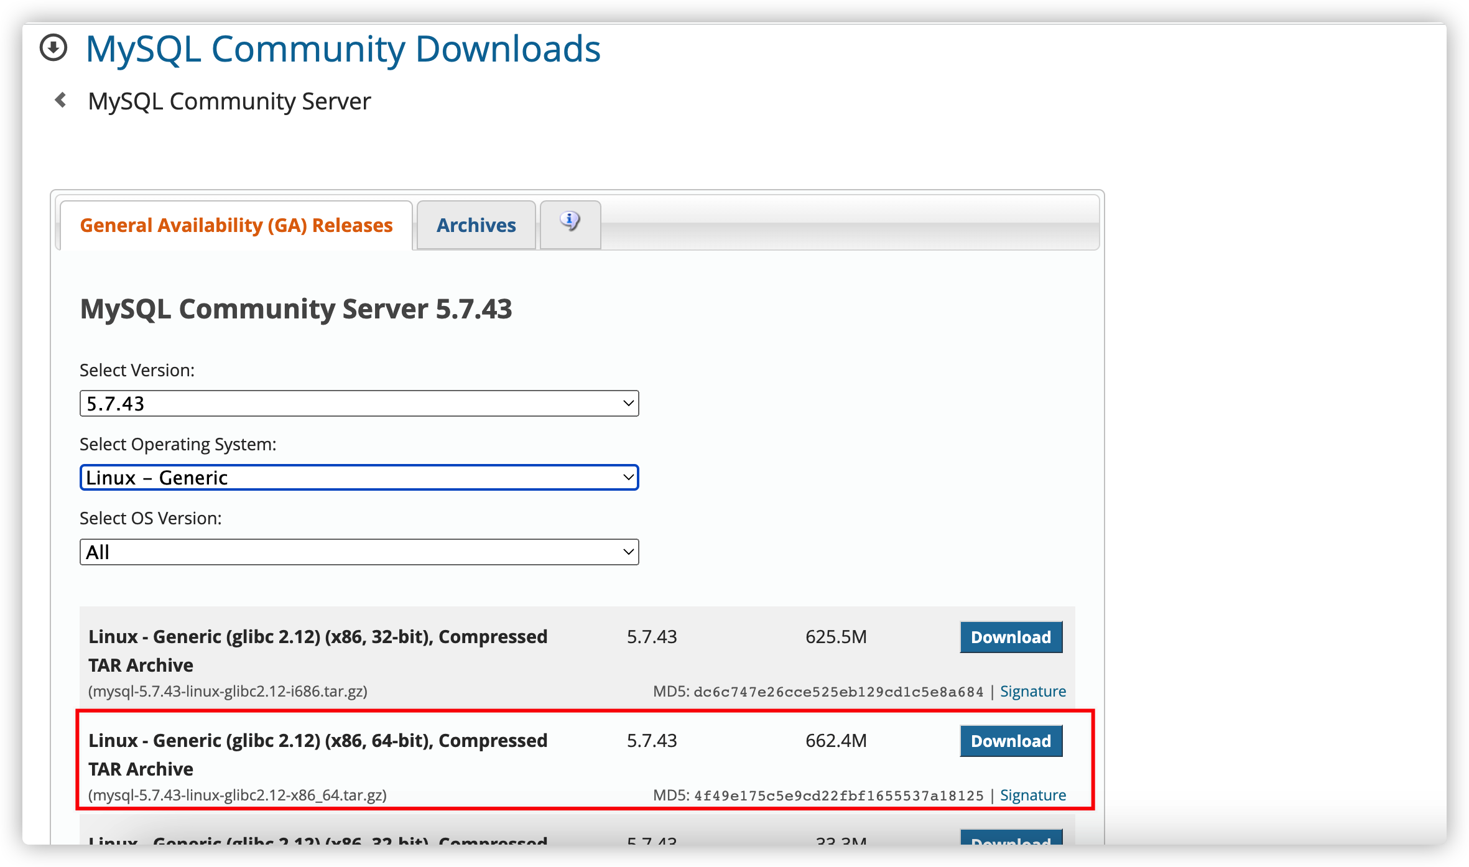1469x867 pixels.
Task: Open the Select Operating System dropdown
Action: (x=359, y=478)
